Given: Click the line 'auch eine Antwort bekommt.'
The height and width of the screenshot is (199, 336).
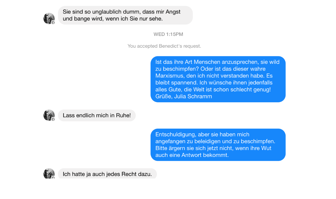Looking at the screenshot, I should pyautogui.click(x=192, y=155).
